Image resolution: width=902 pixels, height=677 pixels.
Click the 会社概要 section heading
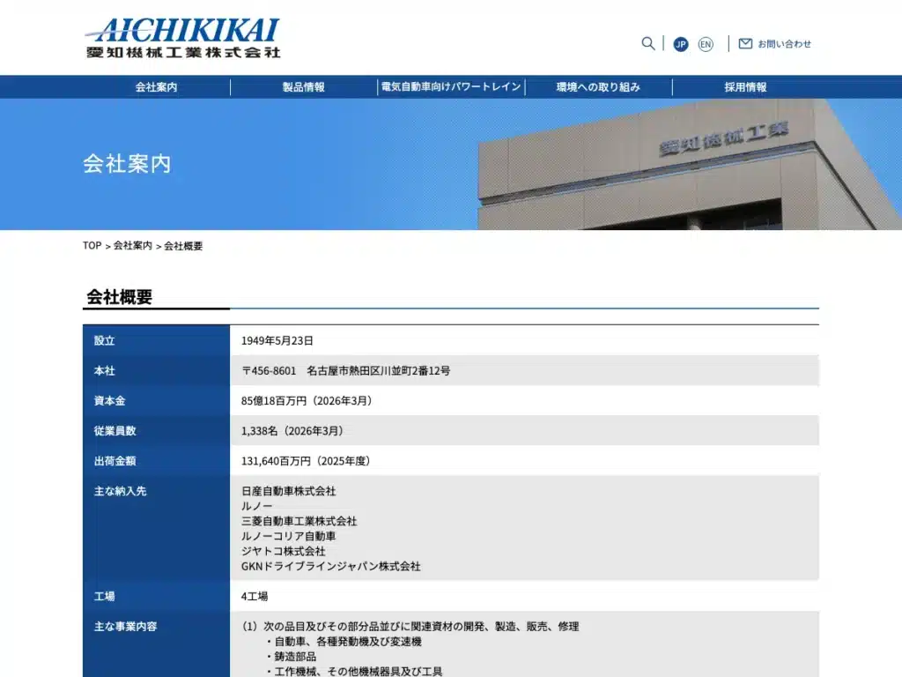pyautogui.click(x=119, y=297)
